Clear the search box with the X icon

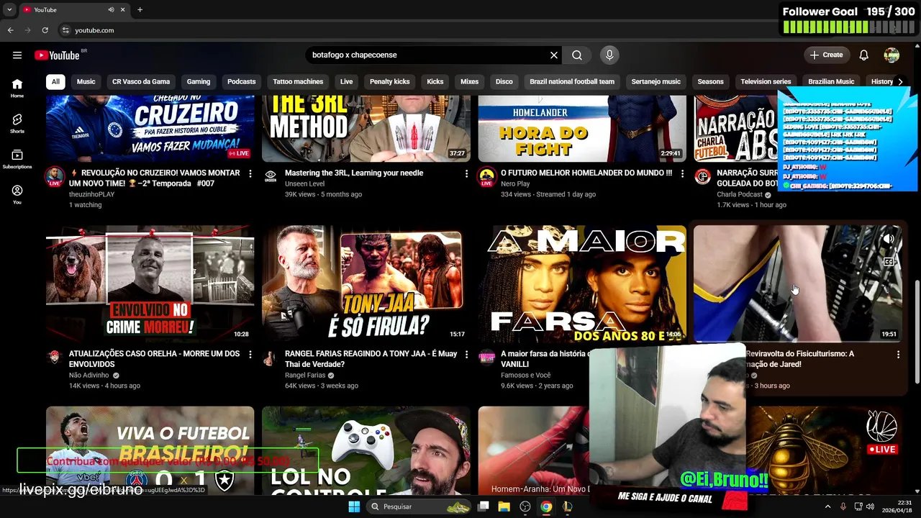[x=554, y=55]
